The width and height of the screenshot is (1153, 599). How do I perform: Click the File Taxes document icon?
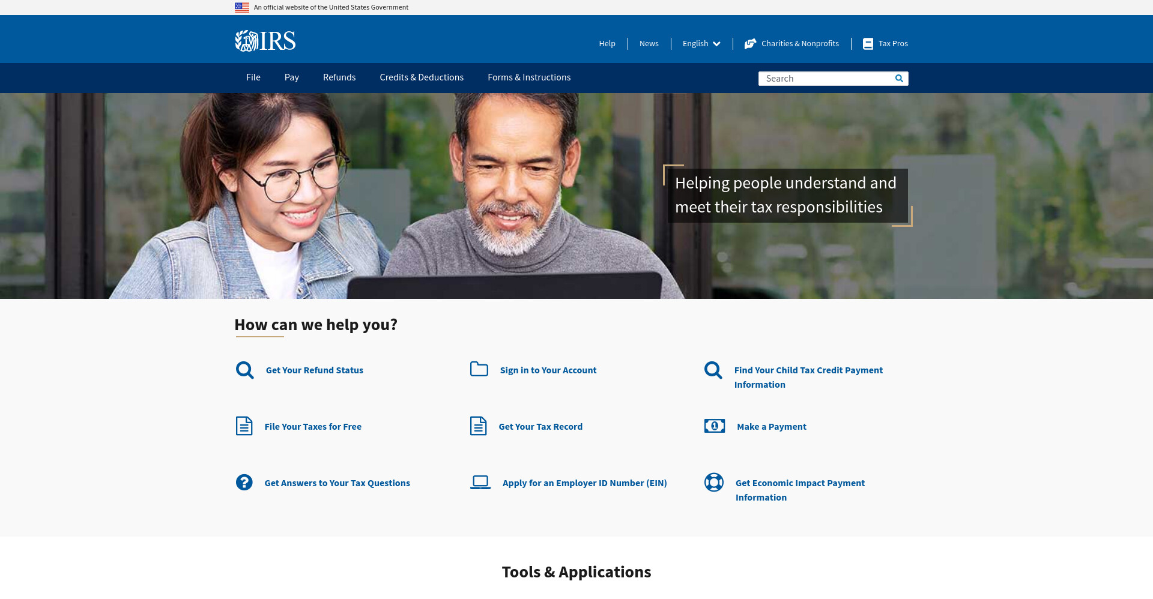[x=244, y=426]
